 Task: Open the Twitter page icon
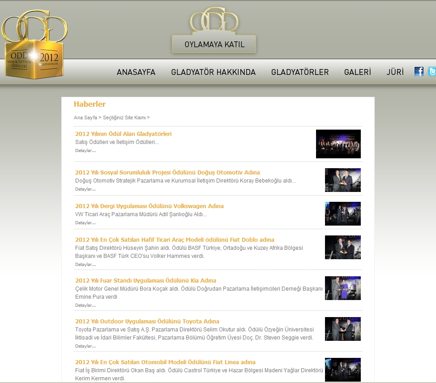click(432, 72)
